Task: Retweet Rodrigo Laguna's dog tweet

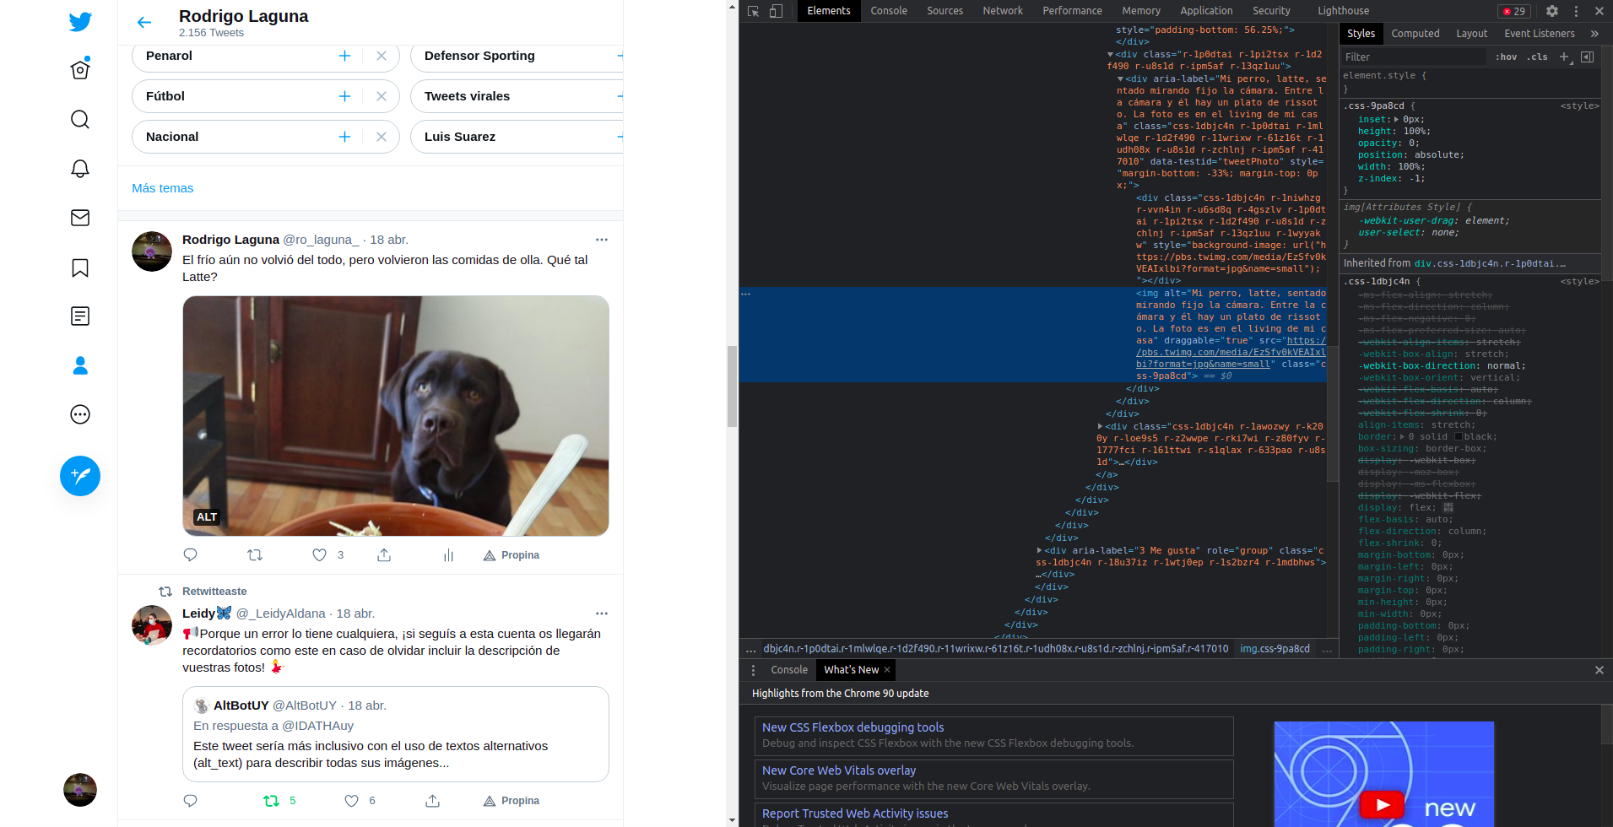Action: [x=255, y=555]
